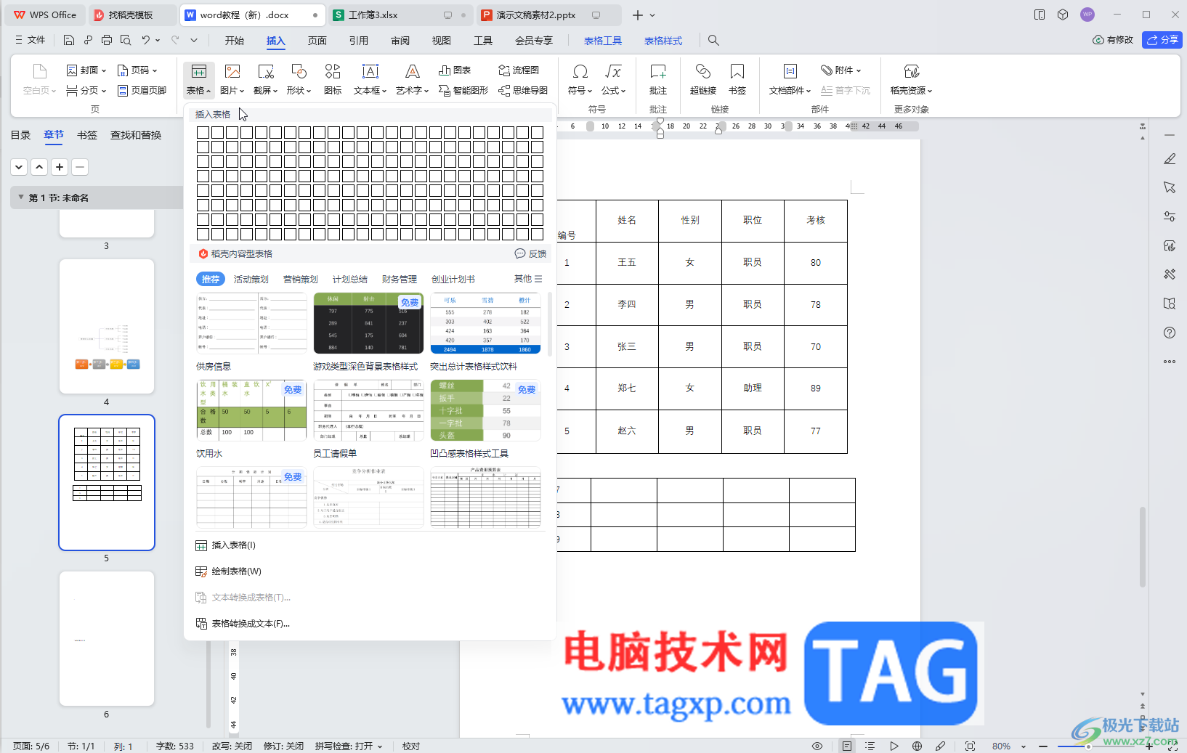
Task: Insert a 思维导图 mind map
Action: pos(523,90)
